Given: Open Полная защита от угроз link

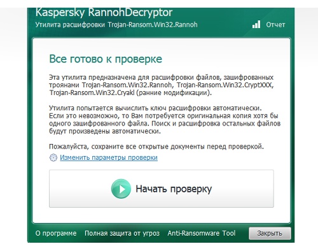Looking at the screenshot, I should (122, 233).
